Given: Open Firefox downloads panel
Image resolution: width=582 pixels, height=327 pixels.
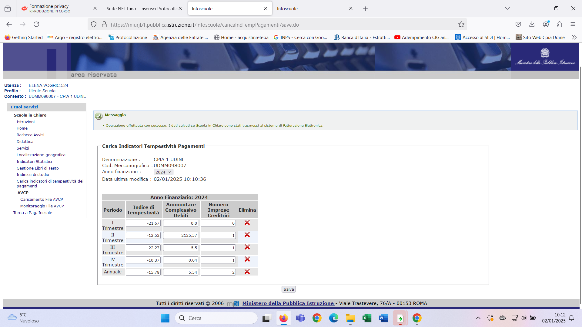Looking at the screenshot, I should (532, 24).
